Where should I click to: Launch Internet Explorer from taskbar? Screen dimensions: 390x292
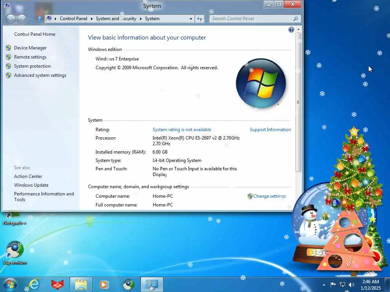(34, 284)
